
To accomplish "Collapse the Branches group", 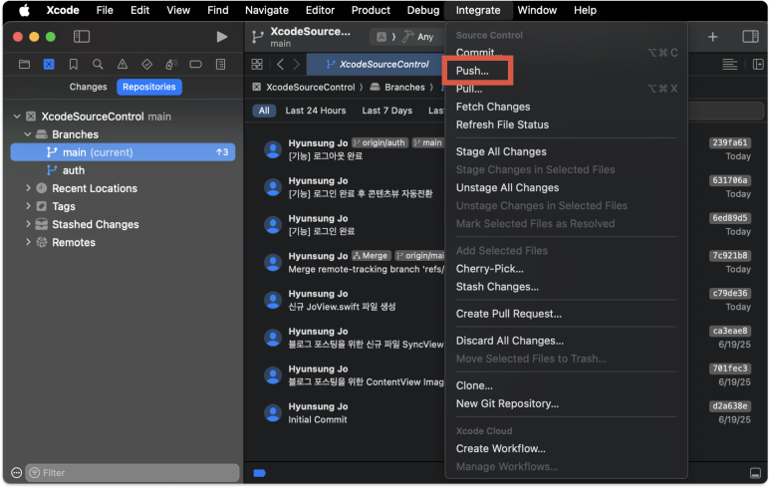I will [28, 134].
